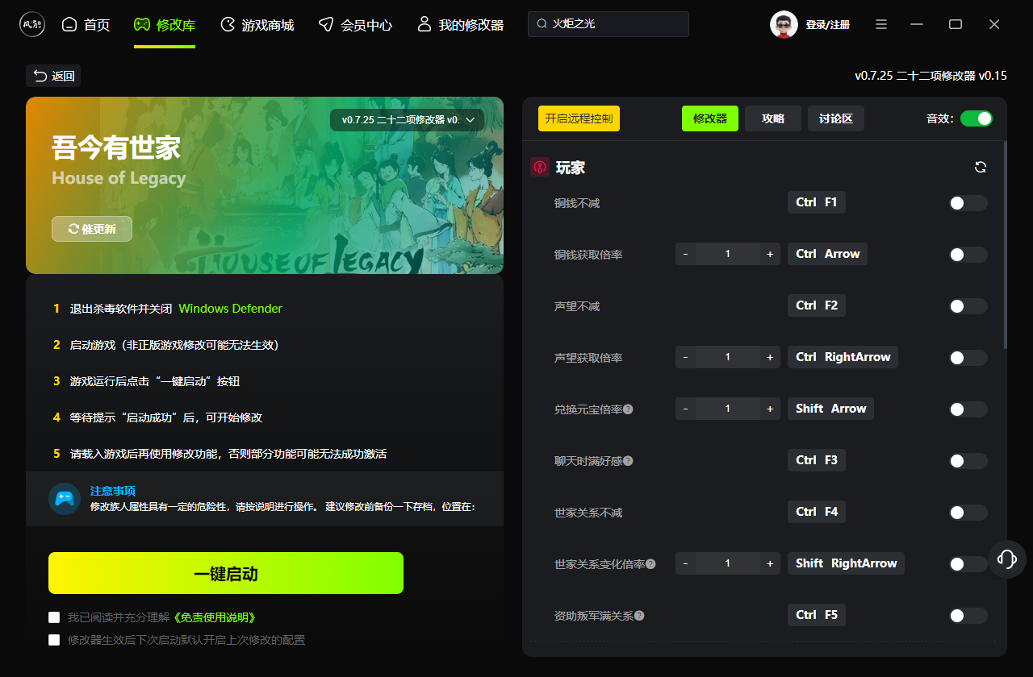Open the user avatar profile
This screenshot has width=1033, height=677.
click(784, 24)
